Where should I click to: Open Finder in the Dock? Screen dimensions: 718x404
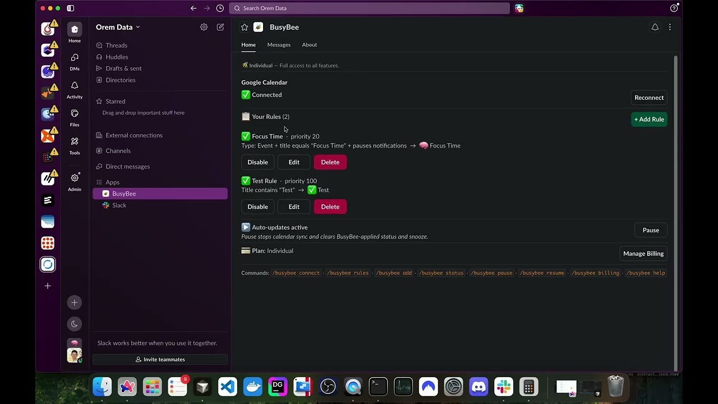(x=102, y=386)
